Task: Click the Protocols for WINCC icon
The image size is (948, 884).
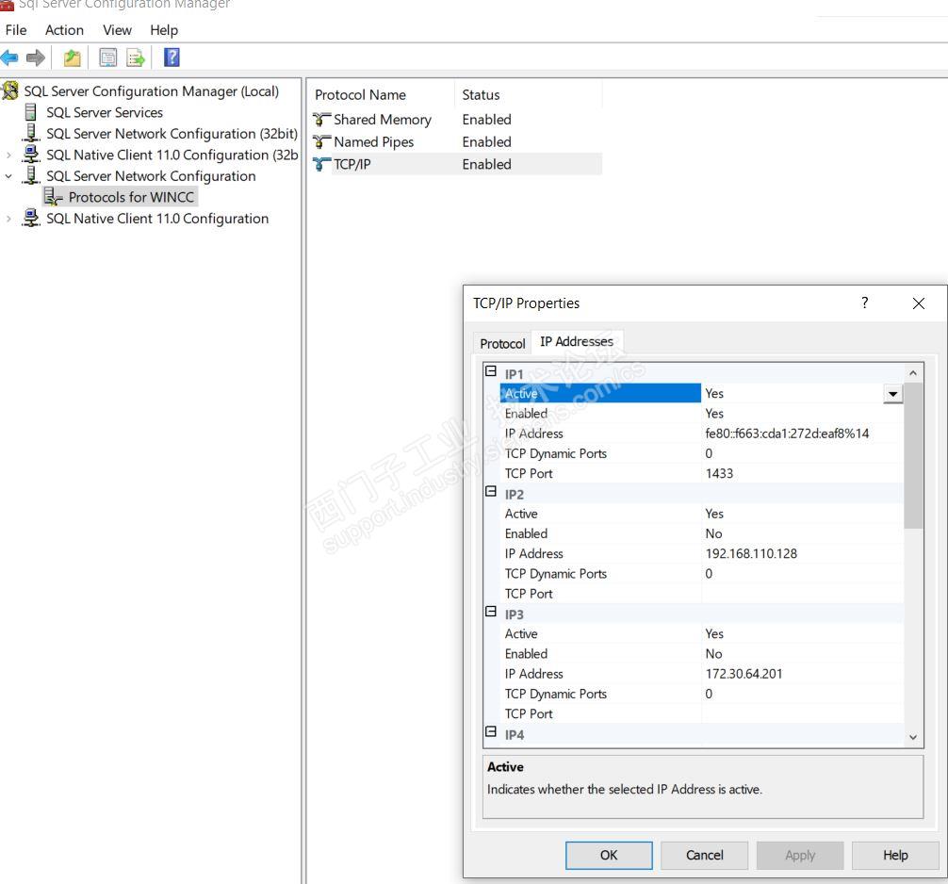Action: click(53, 197)
